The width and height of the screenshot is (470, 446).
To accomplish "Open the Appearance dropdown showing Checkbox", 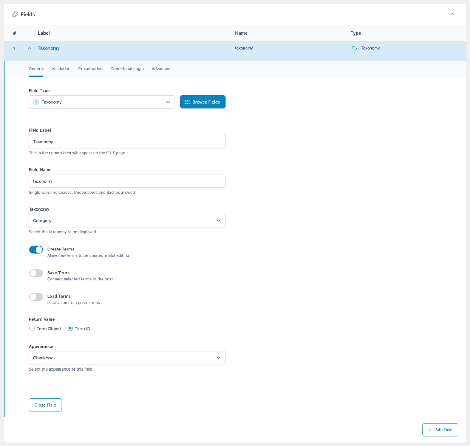I will point(127,358).
